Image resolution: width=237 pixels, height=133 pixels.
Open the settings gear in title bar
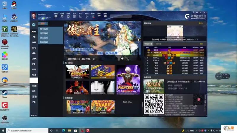[197, 12]
